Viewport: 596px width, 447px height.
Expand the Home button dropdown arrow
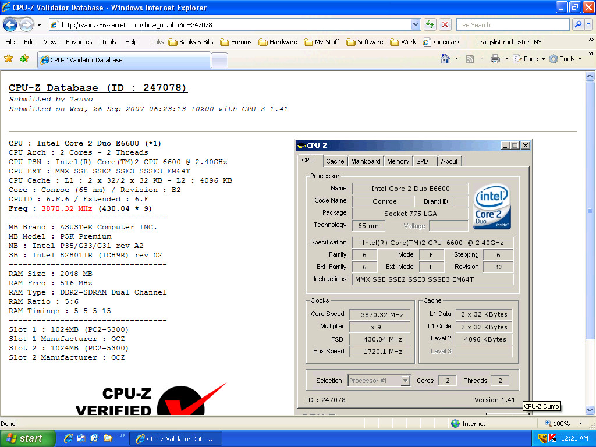click(x=456, y=59)
